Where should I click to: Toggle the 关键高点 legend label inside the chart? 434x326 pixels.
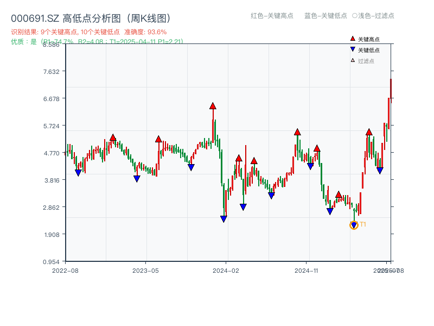369,39
